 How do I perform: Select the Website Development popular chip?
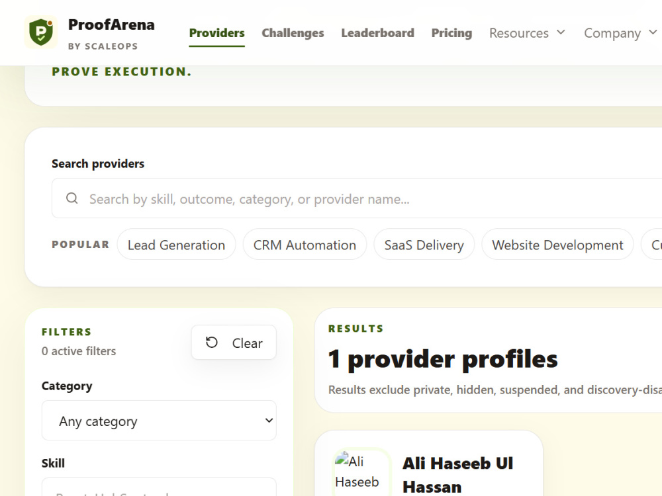(557, 245)
